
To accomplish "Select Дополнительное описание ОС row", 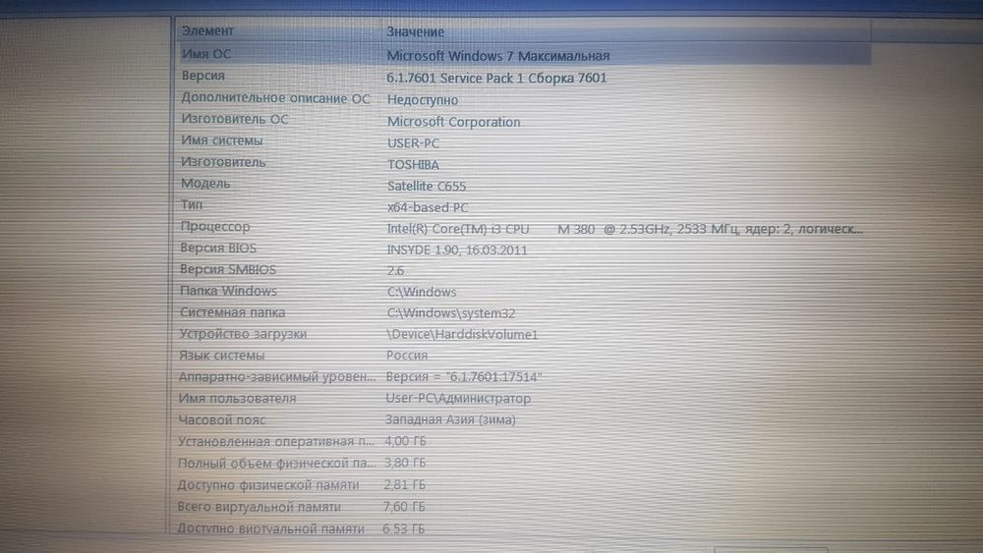I will pos(276,98).
